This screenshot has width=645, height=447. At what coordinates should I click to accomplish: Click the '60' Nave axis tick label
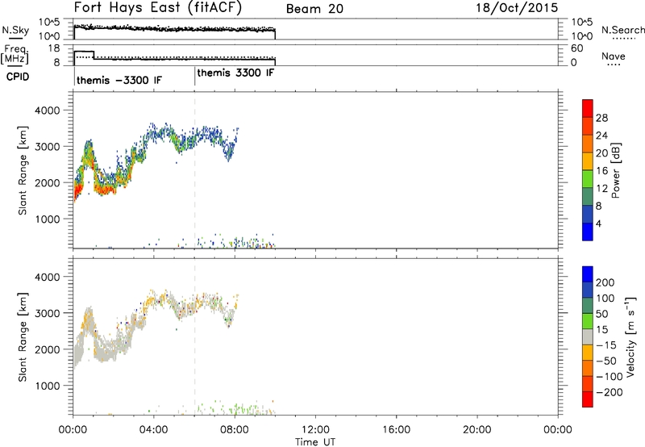(x=577, y=48)
